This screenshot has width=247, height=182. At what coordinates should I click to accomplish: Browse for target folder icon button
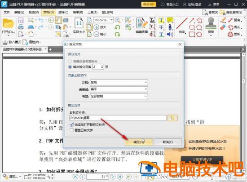[x=172, y=118]
